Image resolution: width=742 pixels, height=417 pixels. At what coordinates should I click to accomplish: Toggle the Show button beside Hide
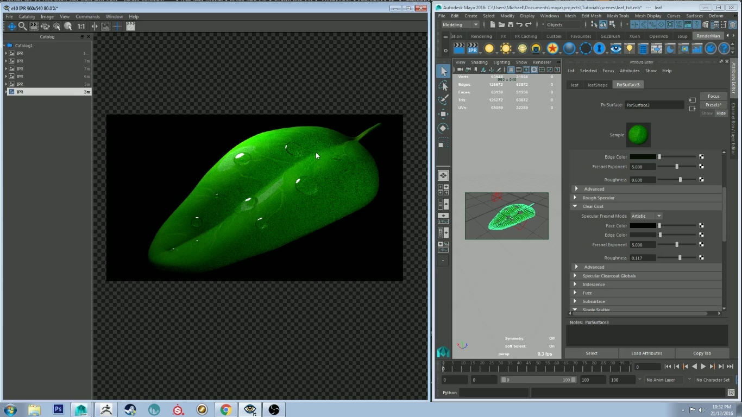[707, 113]
